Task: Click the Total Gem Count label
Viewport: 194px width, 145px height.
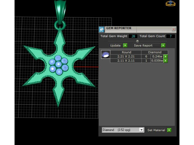Action: 152,36
